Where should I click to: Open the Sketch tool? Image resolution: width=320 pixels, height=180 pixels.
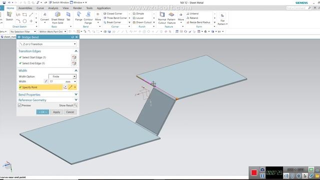(x=9, y=16)
